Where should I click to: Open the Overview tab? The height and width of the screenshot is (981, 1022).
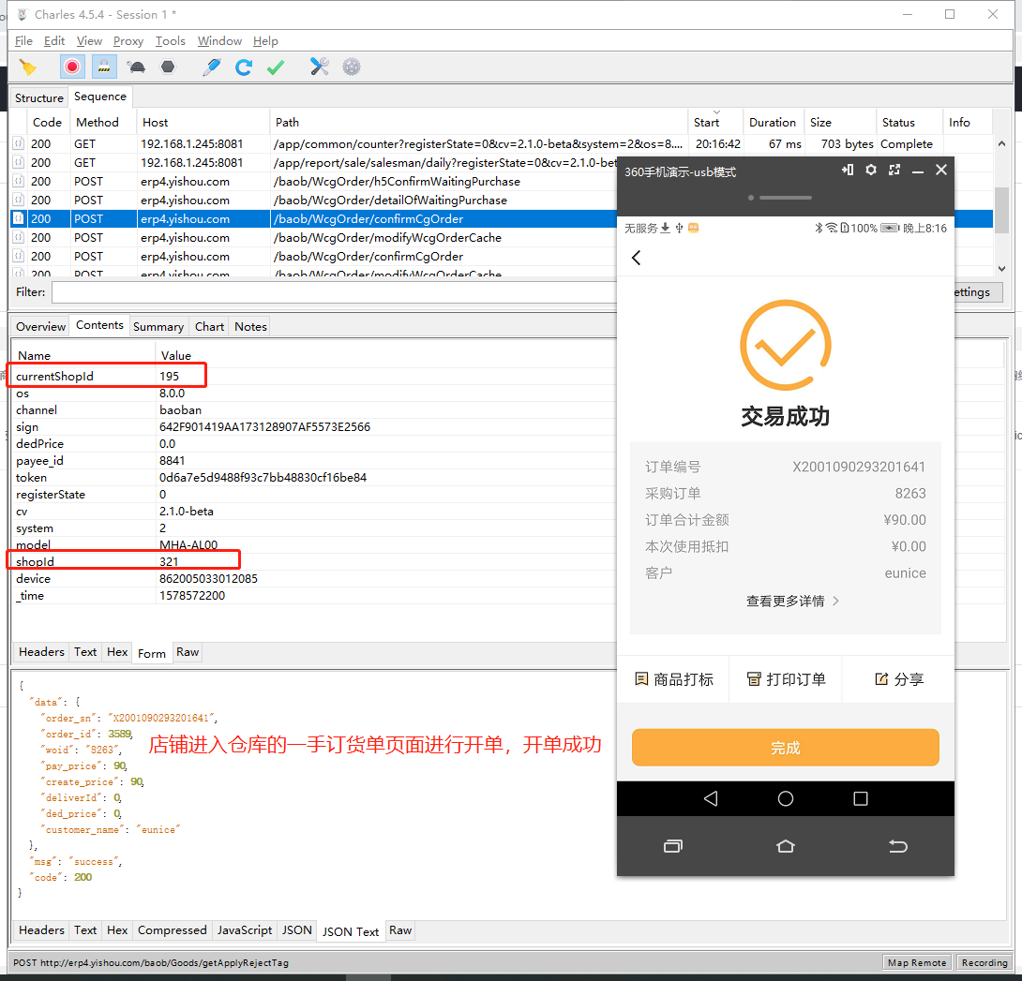click(41, 326)
